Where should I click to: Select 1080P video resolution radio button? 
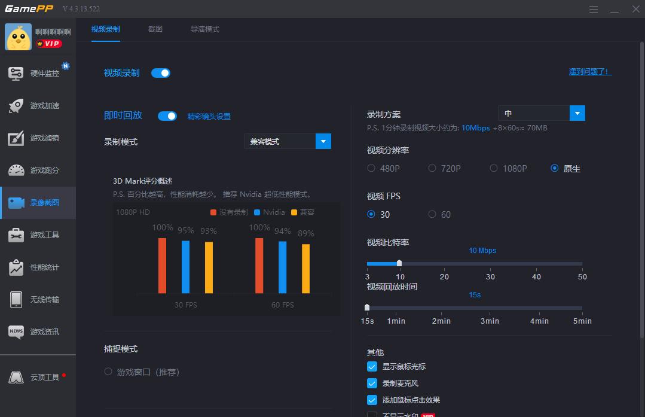coord(494,169)
